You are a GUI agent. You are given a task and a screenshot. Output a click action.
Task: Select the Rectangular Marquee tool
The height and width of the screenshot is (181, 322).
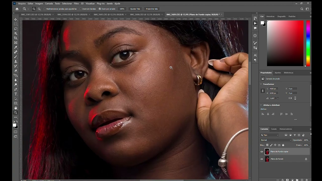(x=16, y=24)
